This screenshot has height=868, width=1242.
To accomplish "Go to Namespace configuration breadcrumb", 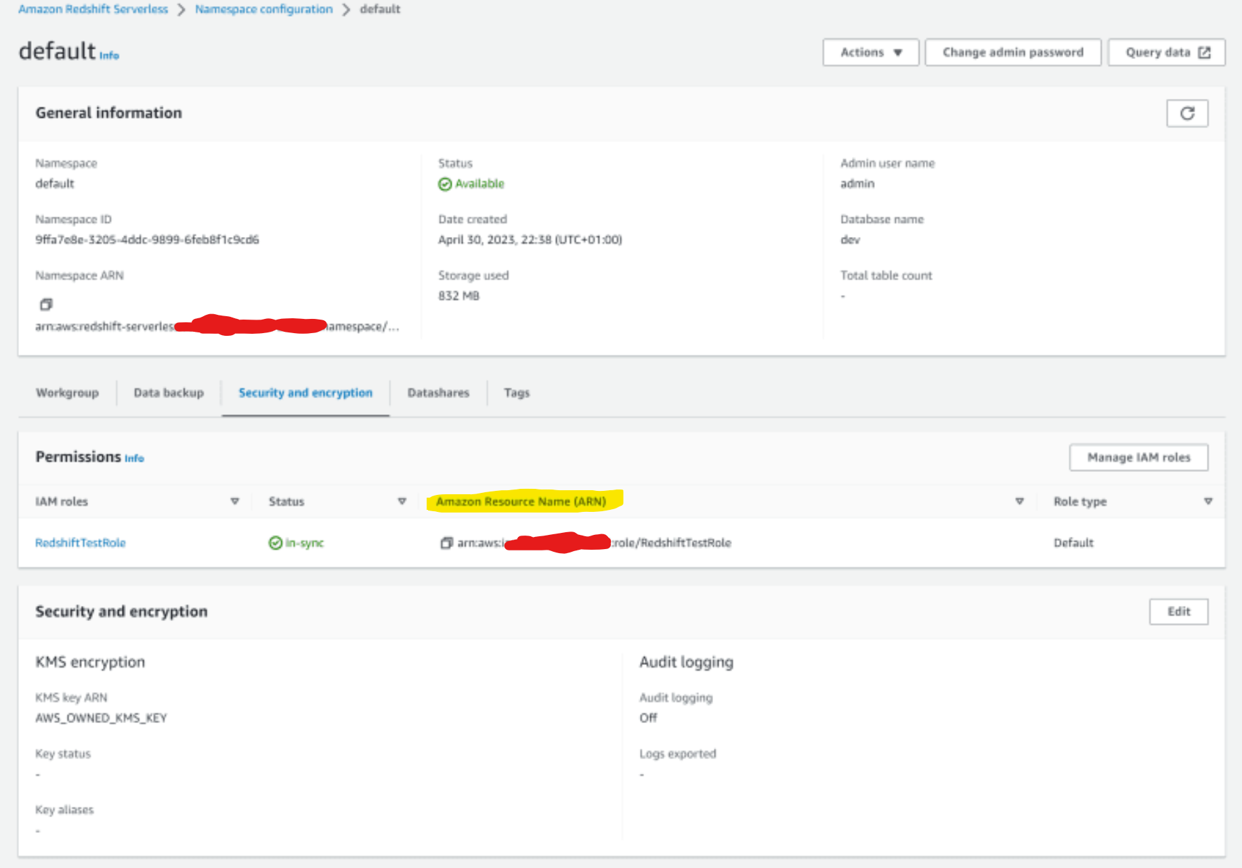I will click(x=264, y=9).
